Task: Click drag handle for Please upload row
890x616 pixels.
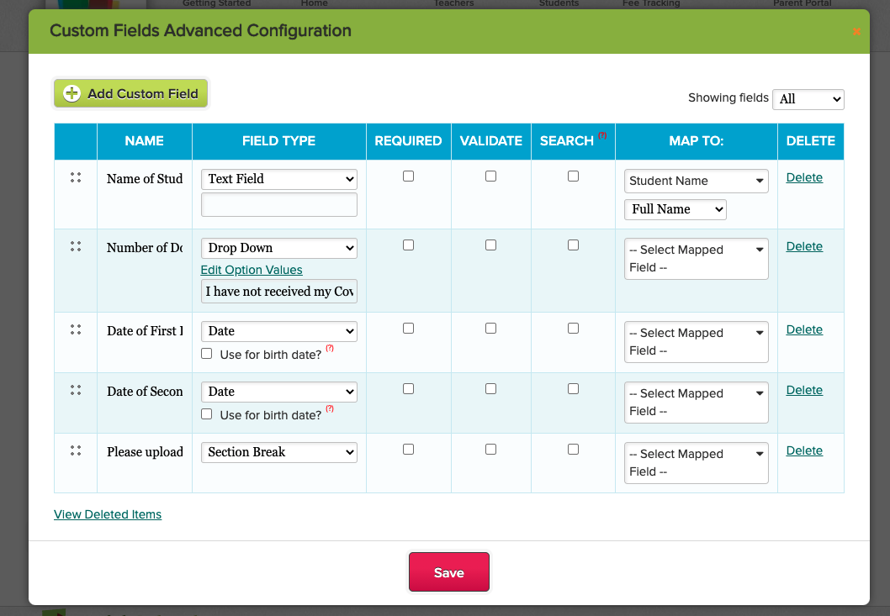Action: pyautogui.click(x=76, y=450)
